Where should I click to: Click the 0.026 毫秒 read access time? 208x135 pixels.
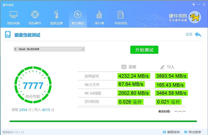pos(131,102)
